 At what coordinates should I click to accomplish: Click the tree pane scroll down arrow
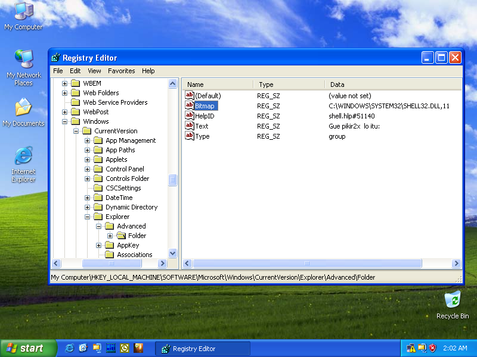[x=172, y=253]
